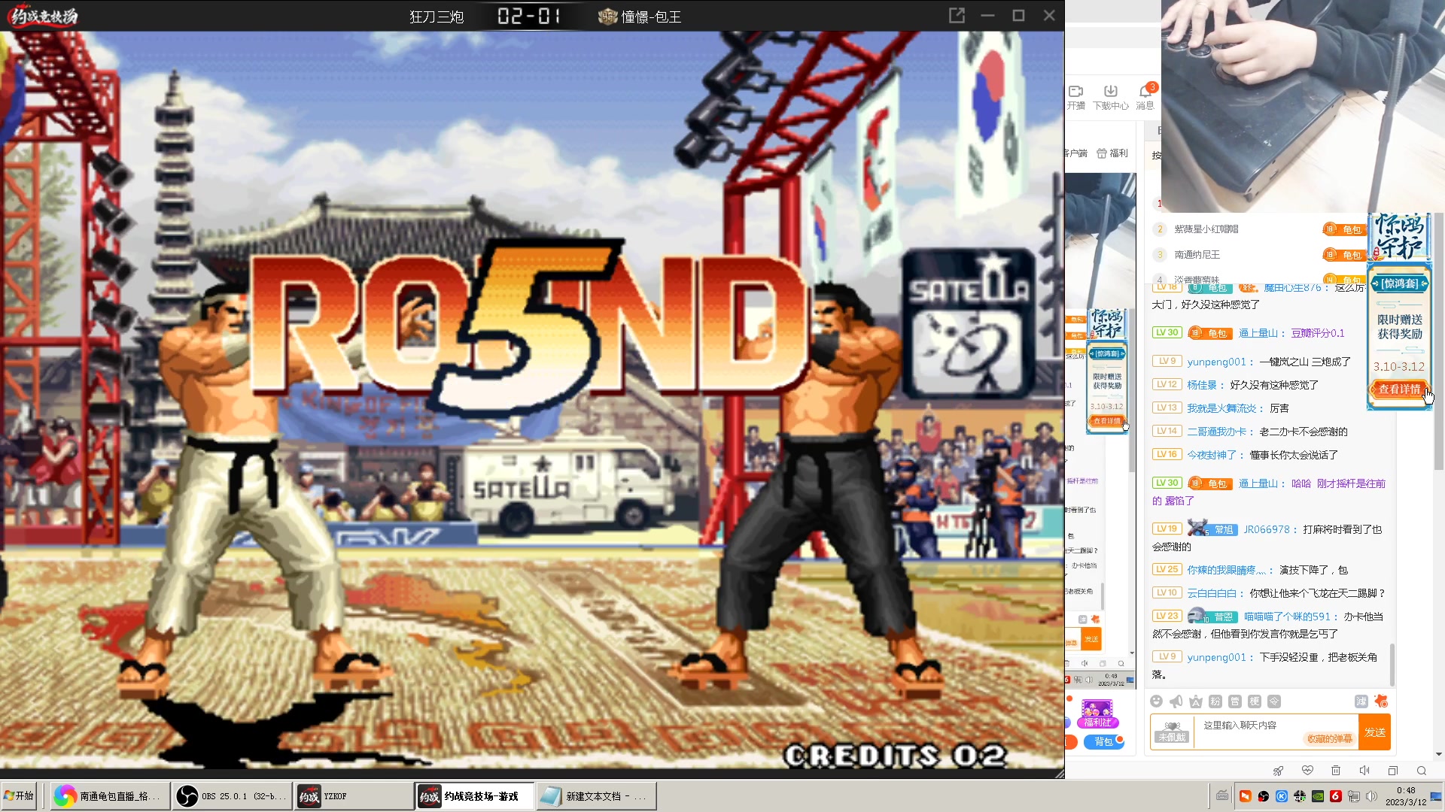Viewport: 1445px width, 812px height.
Task: Open the 福利社 welfare club icon
Action: tap(1097, 714)
